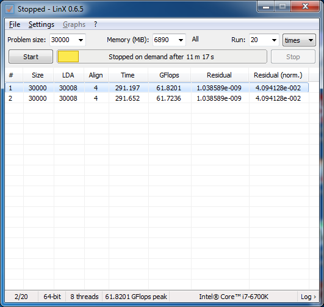Expand the Memory (MiB) dropdown
The height and width of the screenshot is (307, 324).
181,40
